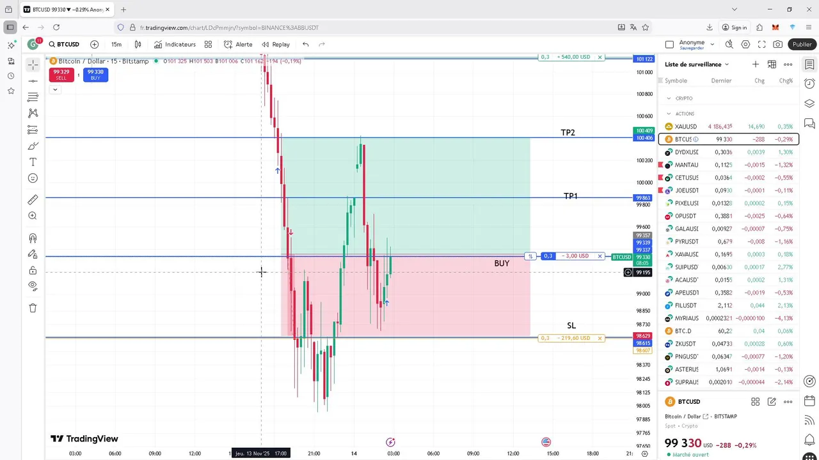Select the Text annotation tool
This screenshot has width=819, height=460.
click(33, 162)
